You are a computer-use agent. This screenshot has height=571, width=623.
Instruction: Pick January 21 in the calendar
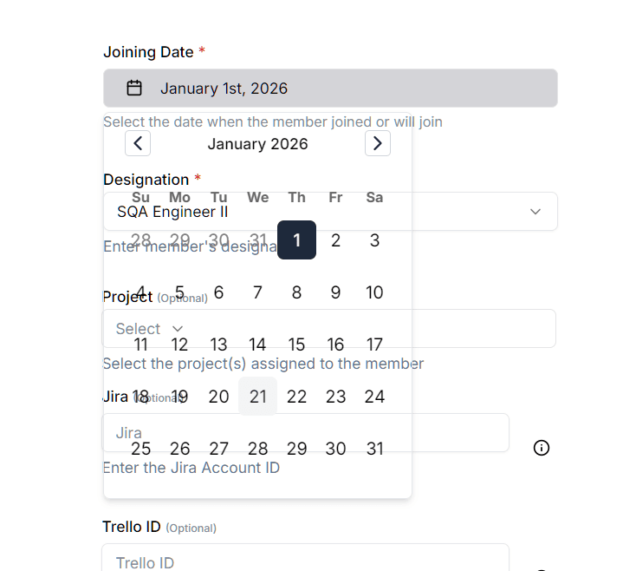click(258, 397)
